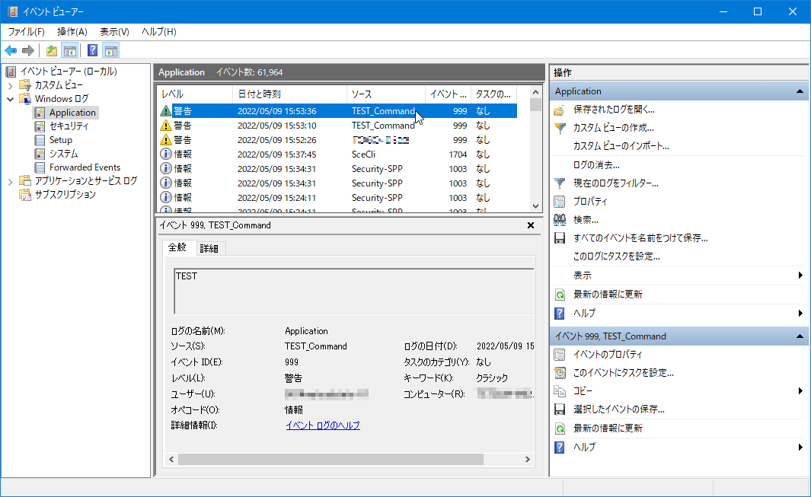811x497 pixels.
Task: Click the binoculars search icon
Action: (x=560, y=220)
